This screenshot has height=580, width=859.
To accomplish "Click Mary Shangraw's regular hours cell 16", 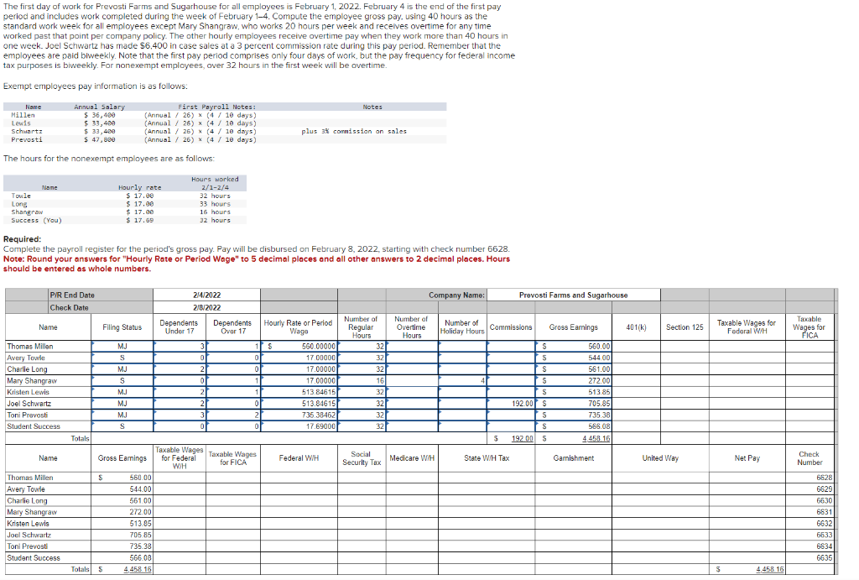I will pos(362,381).
